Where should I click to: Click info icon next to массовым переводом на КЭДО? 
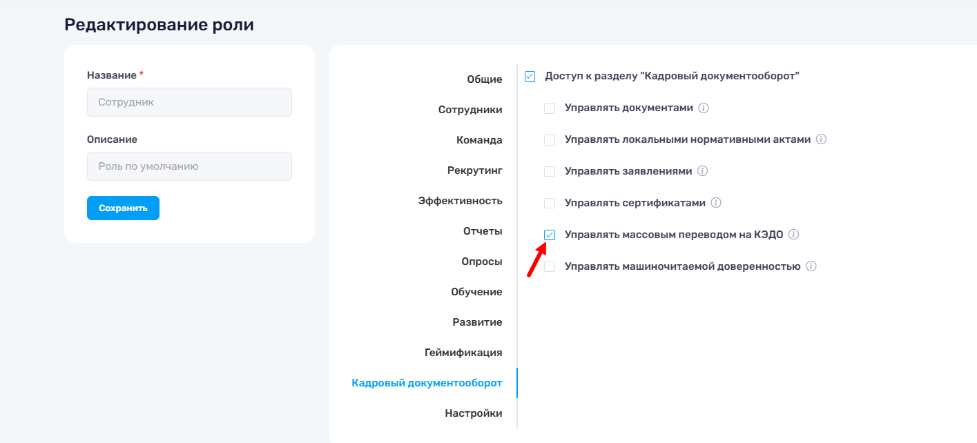(x=793, y=235)
